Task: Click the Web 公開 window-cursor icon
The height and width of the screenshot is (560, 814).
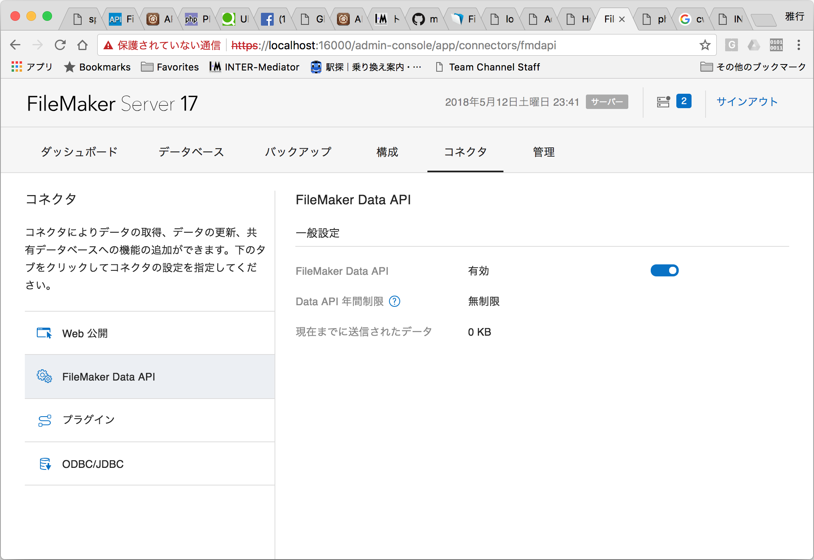Action: [x=44, y=333]
